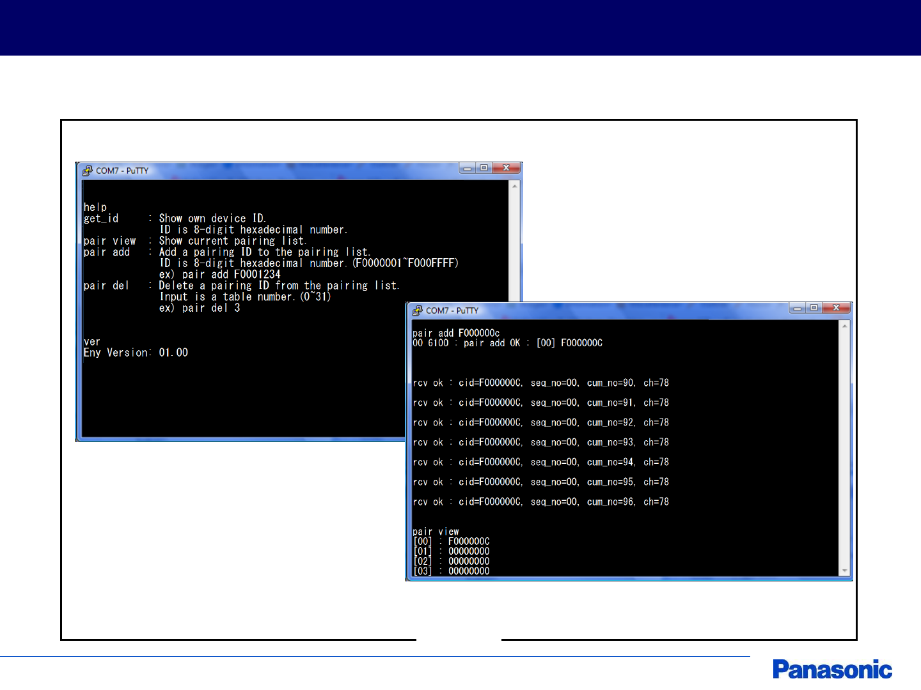Click the title bar text of the front PuTTY window
Screen dimensions: 921x690
click(x=452, y=310)
